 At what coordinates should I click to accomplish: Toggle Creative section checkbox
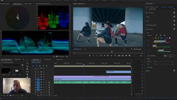click(x=174, y=17)
